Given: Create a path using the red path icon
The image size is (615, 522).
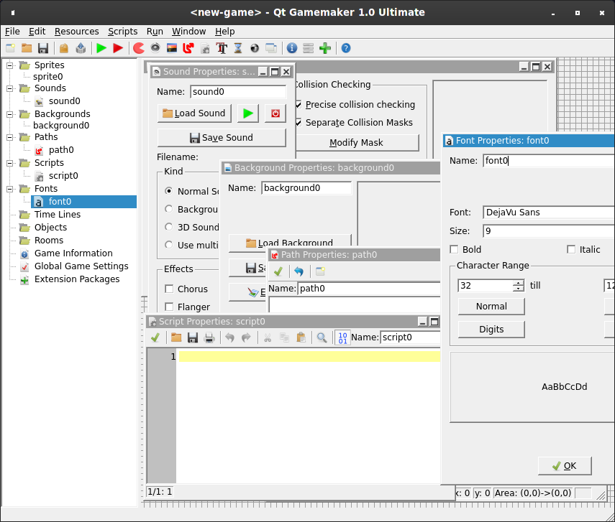Looking at the screenshot, I should [x=188, y=48].
